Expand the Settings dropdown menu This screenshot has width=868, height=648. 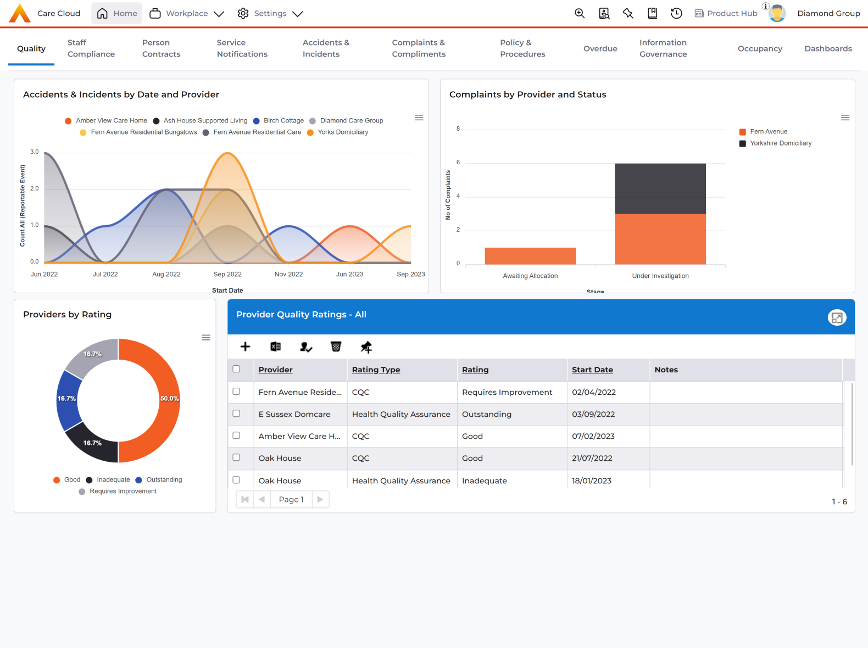(x=270, y=13)
